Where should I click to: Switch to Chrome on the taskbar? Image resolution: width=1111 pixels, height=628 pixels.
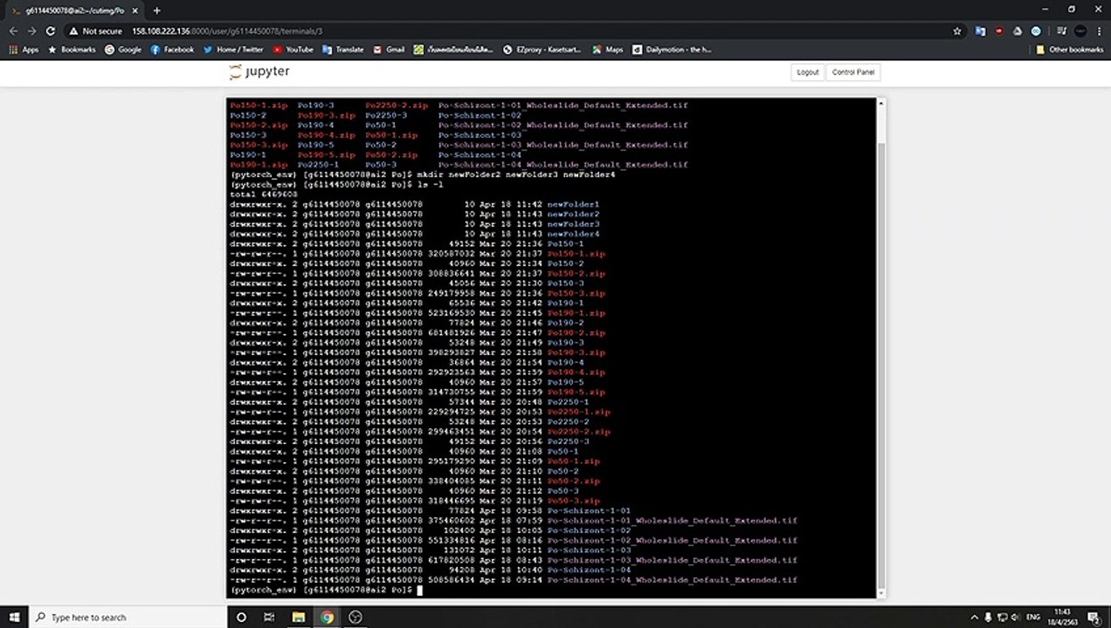click(327, 617)
